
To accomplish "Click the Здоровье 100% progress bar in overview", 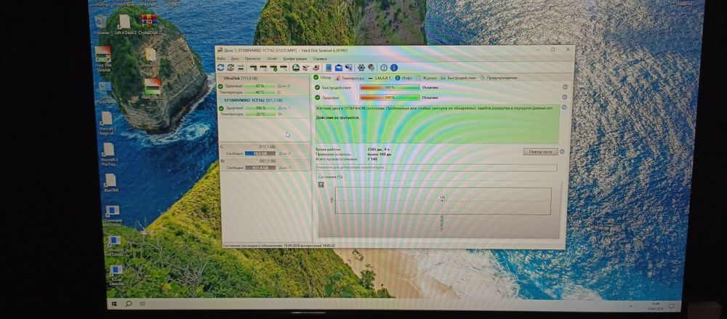I will point(390,97).
